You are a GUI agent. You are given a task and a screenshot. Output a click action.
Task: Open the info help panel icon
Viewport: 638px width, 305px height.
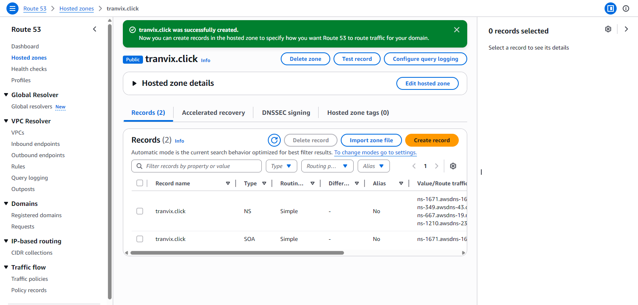click(626, 8)
